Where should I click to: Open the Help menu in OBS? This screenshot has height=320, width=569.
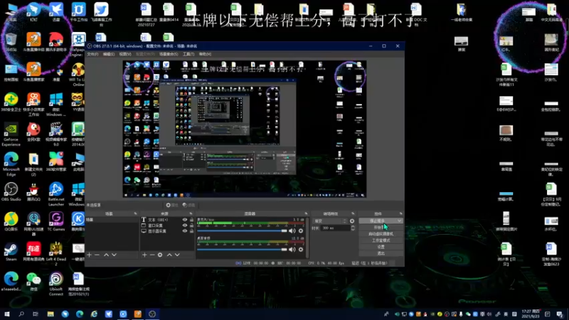click(205, 54)
